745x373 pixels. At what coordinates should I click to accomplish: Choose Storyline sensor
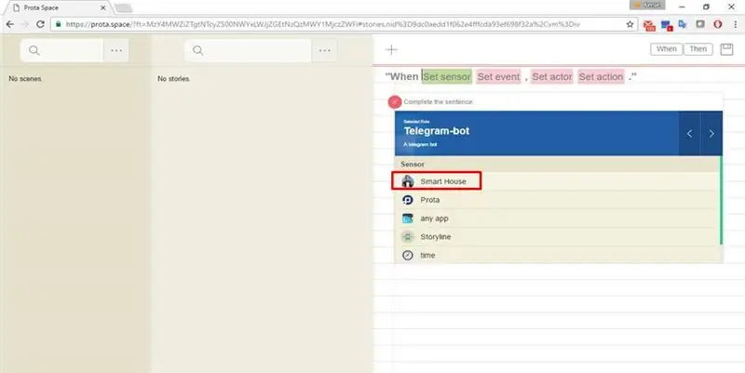557,237
